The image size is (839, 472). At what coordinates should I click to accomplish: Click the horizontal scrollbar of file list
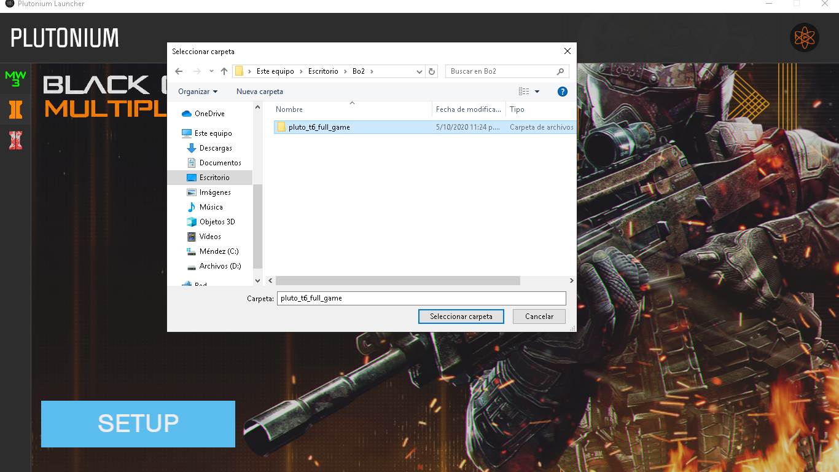point(397,280)
